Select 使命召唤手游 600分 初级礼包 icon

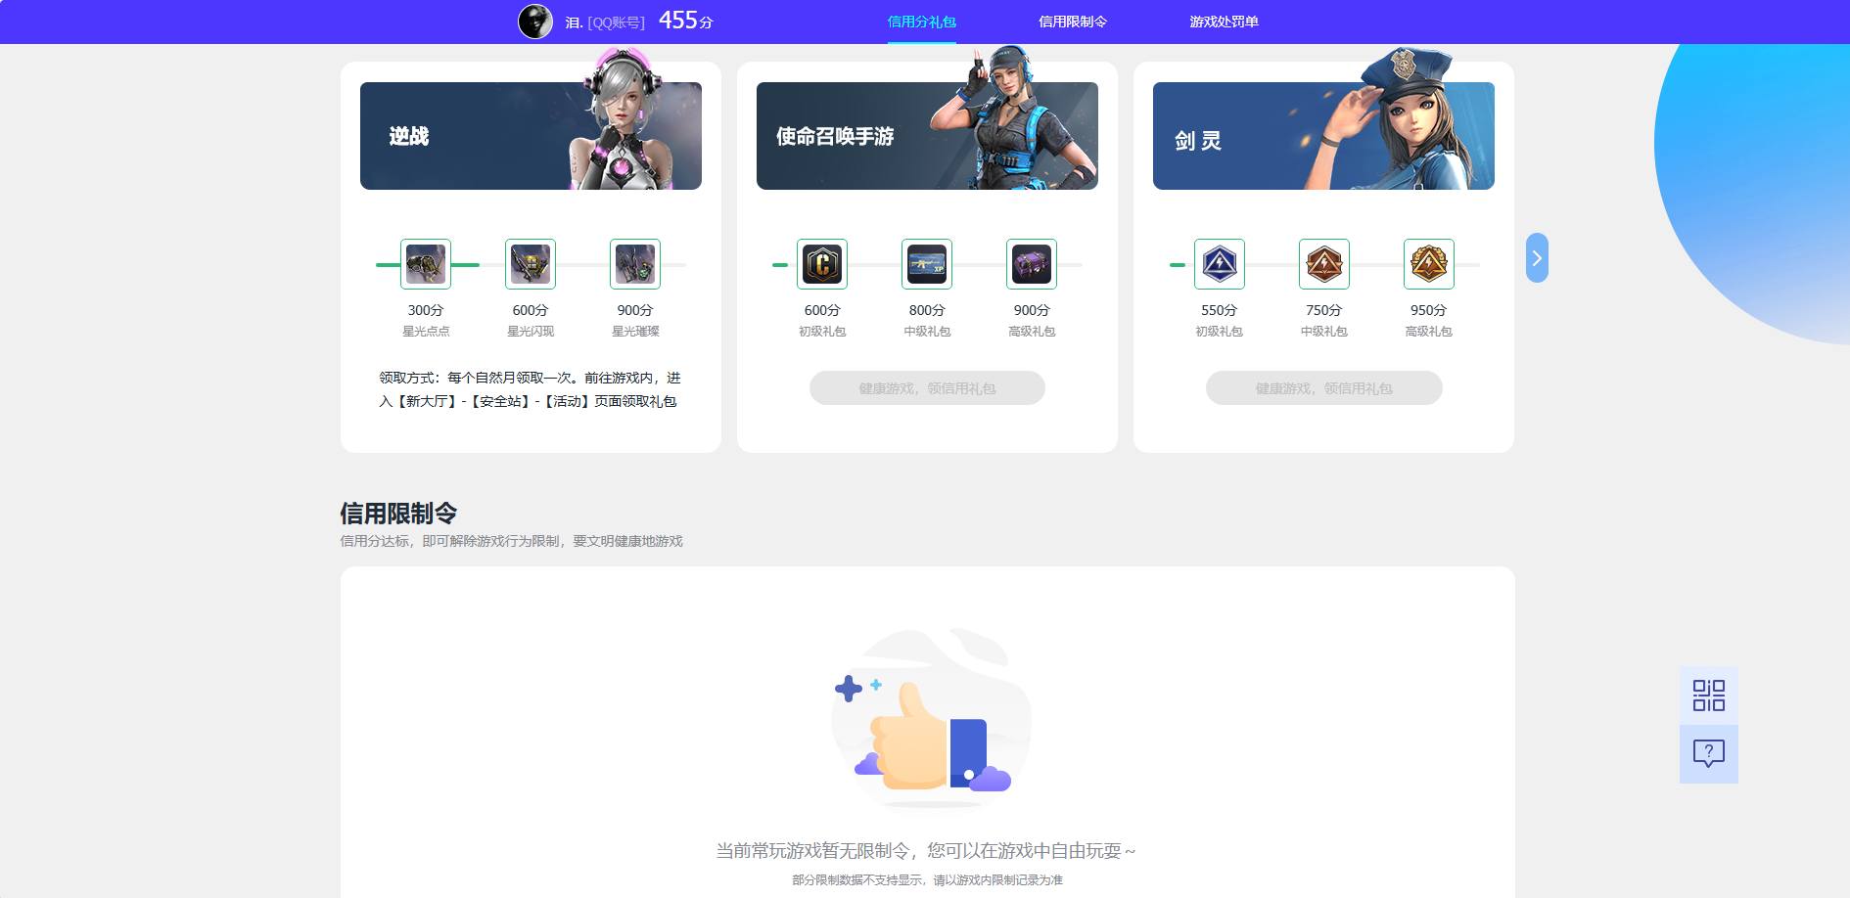(822, 264)
